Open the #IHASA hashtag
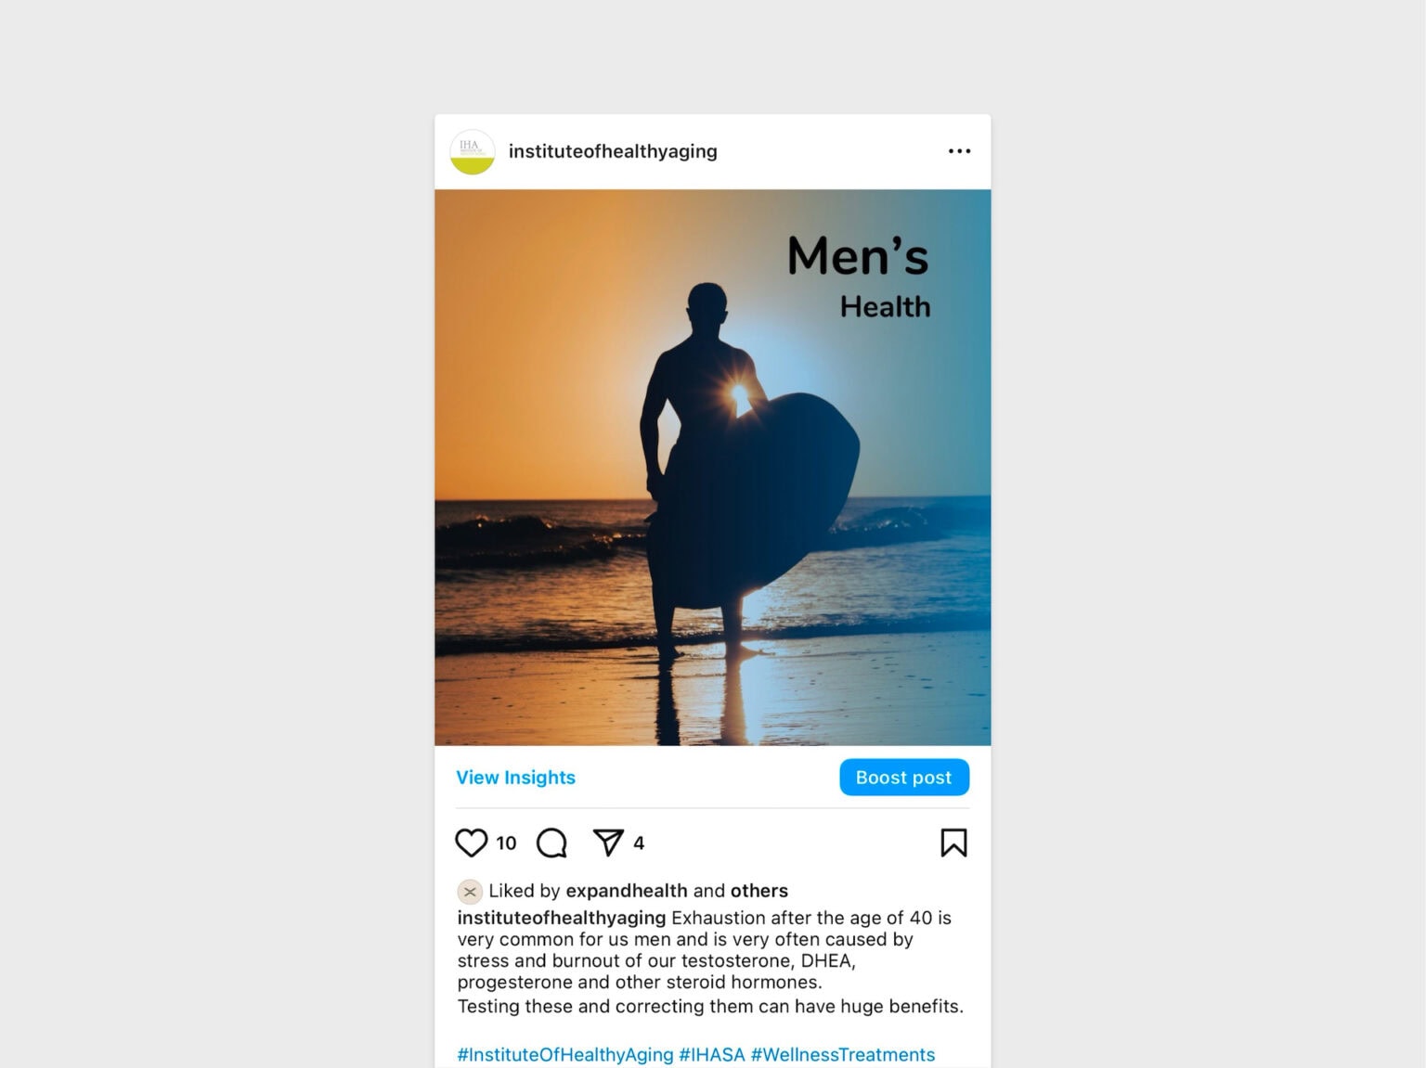 click(x=712, y=1055)
